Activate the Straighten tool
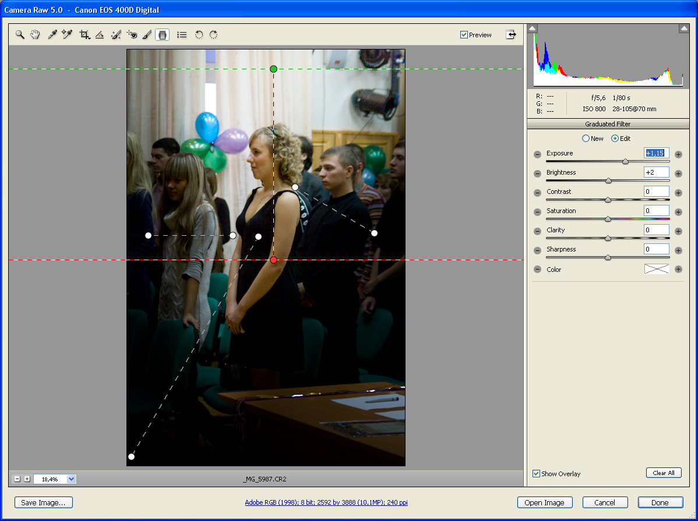Image resolution: width=698 pixels, height=521 pixels. [x=100, y=35]
